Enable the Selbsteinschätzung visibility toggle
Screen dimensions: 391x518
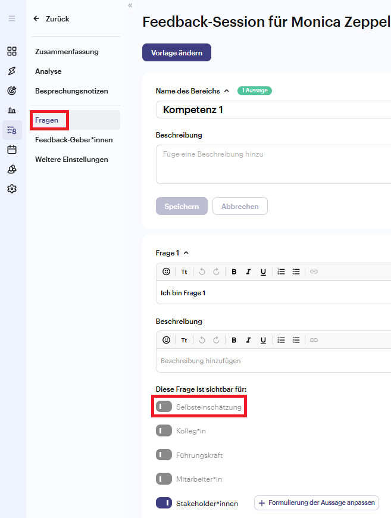[x=164, y=407]
